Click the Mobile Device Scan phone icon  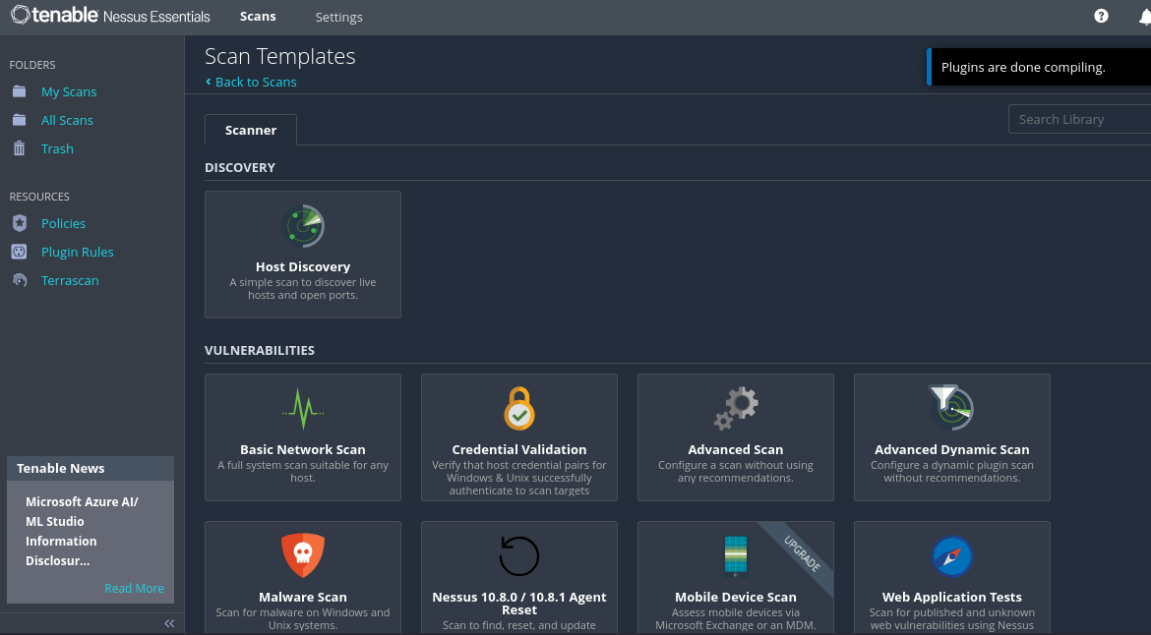(x=736, y=555)
